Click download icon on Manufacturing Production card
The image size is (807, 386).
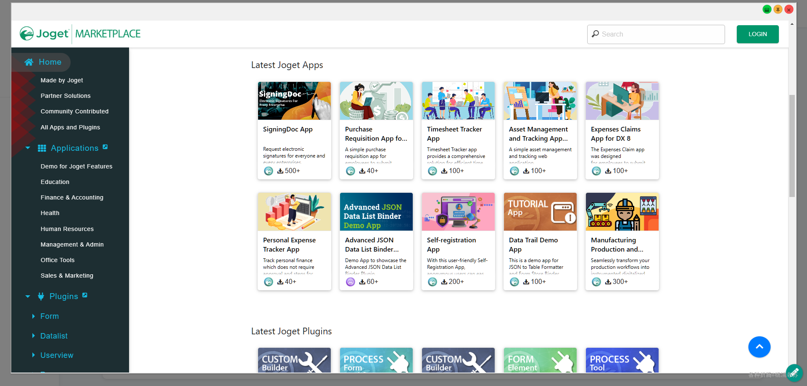pyautogui.click(x=608, y=282)
